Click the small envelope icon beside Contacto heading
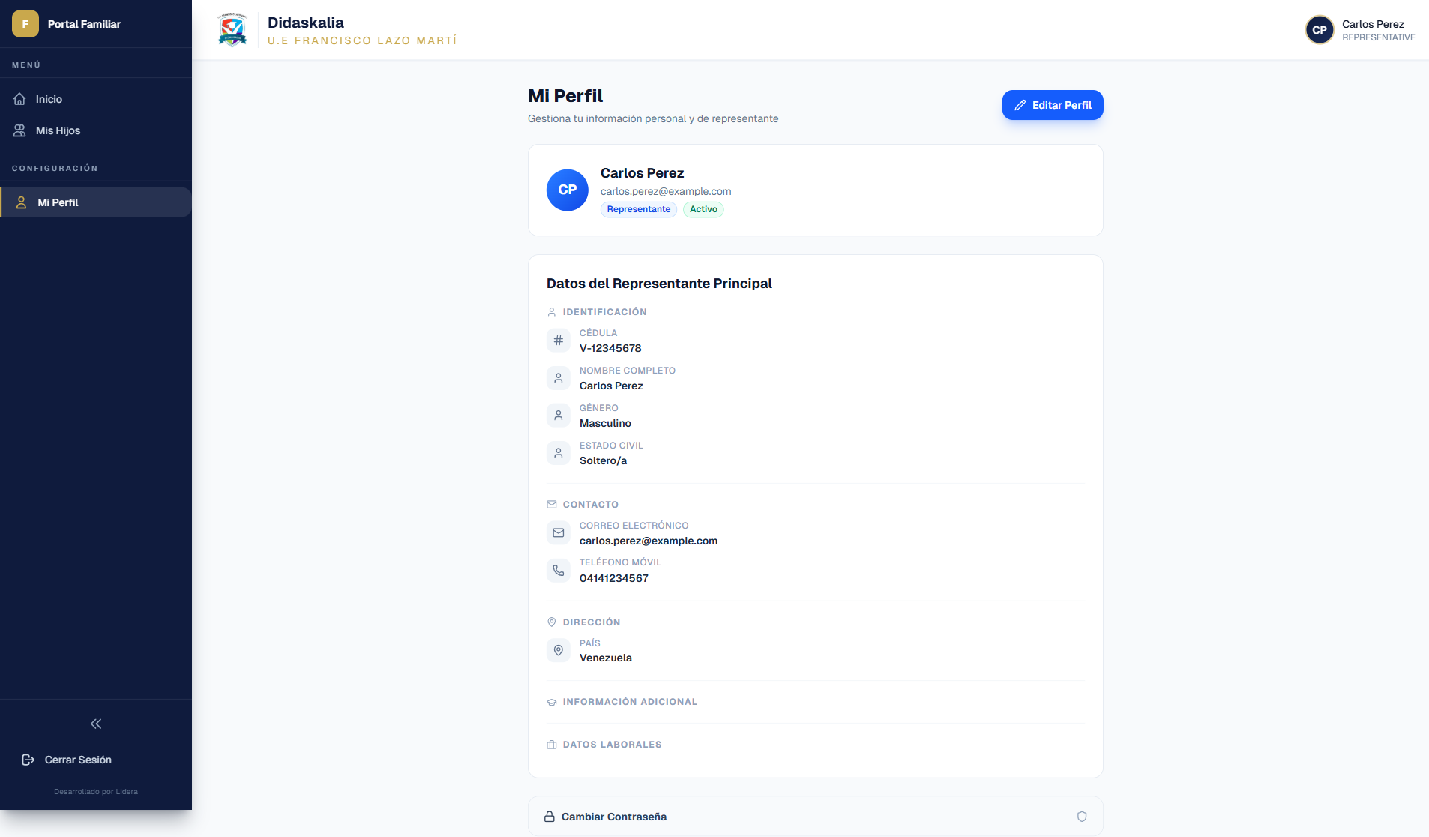 [552, 505]
